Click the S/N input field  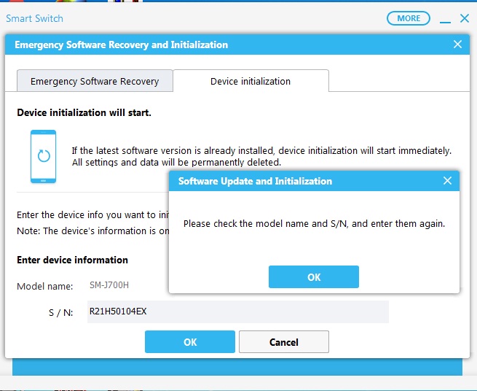pos(238,311)
